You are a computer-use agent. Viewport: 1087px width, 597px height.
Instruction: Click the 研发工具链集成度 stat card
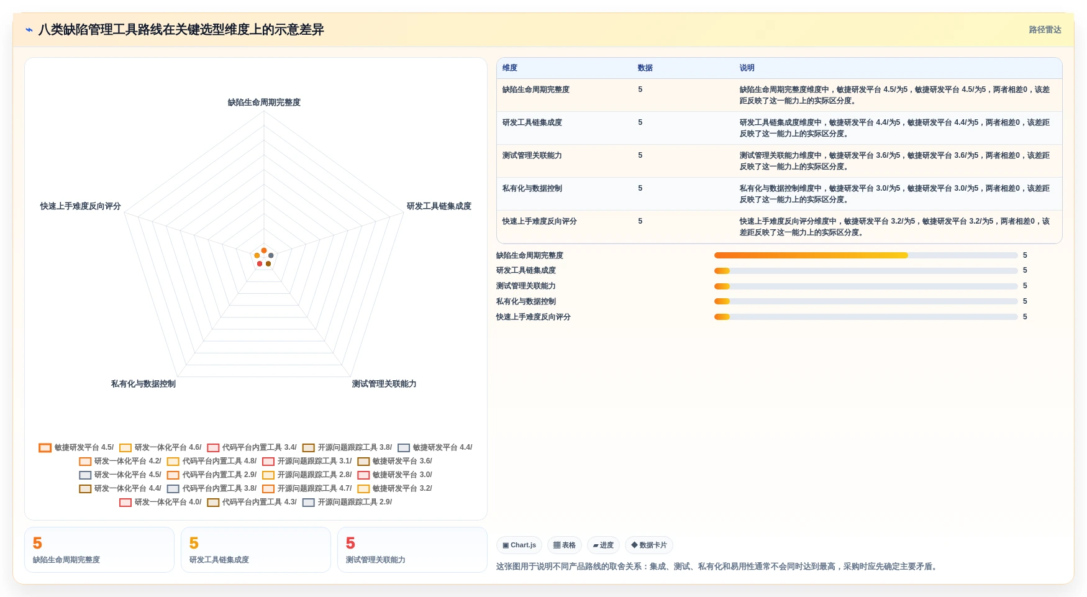(x=256, y=550)
